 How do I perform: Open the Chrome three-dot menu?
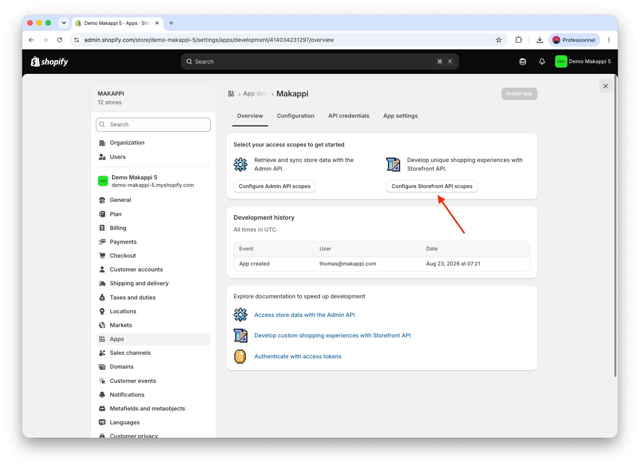point(609,40)
